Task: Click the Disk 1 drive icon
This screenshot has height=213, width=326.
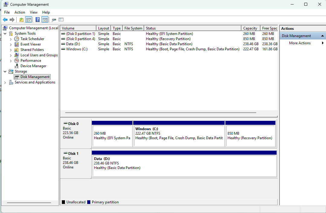Action: pyautogui.click(x=66, y=153)
